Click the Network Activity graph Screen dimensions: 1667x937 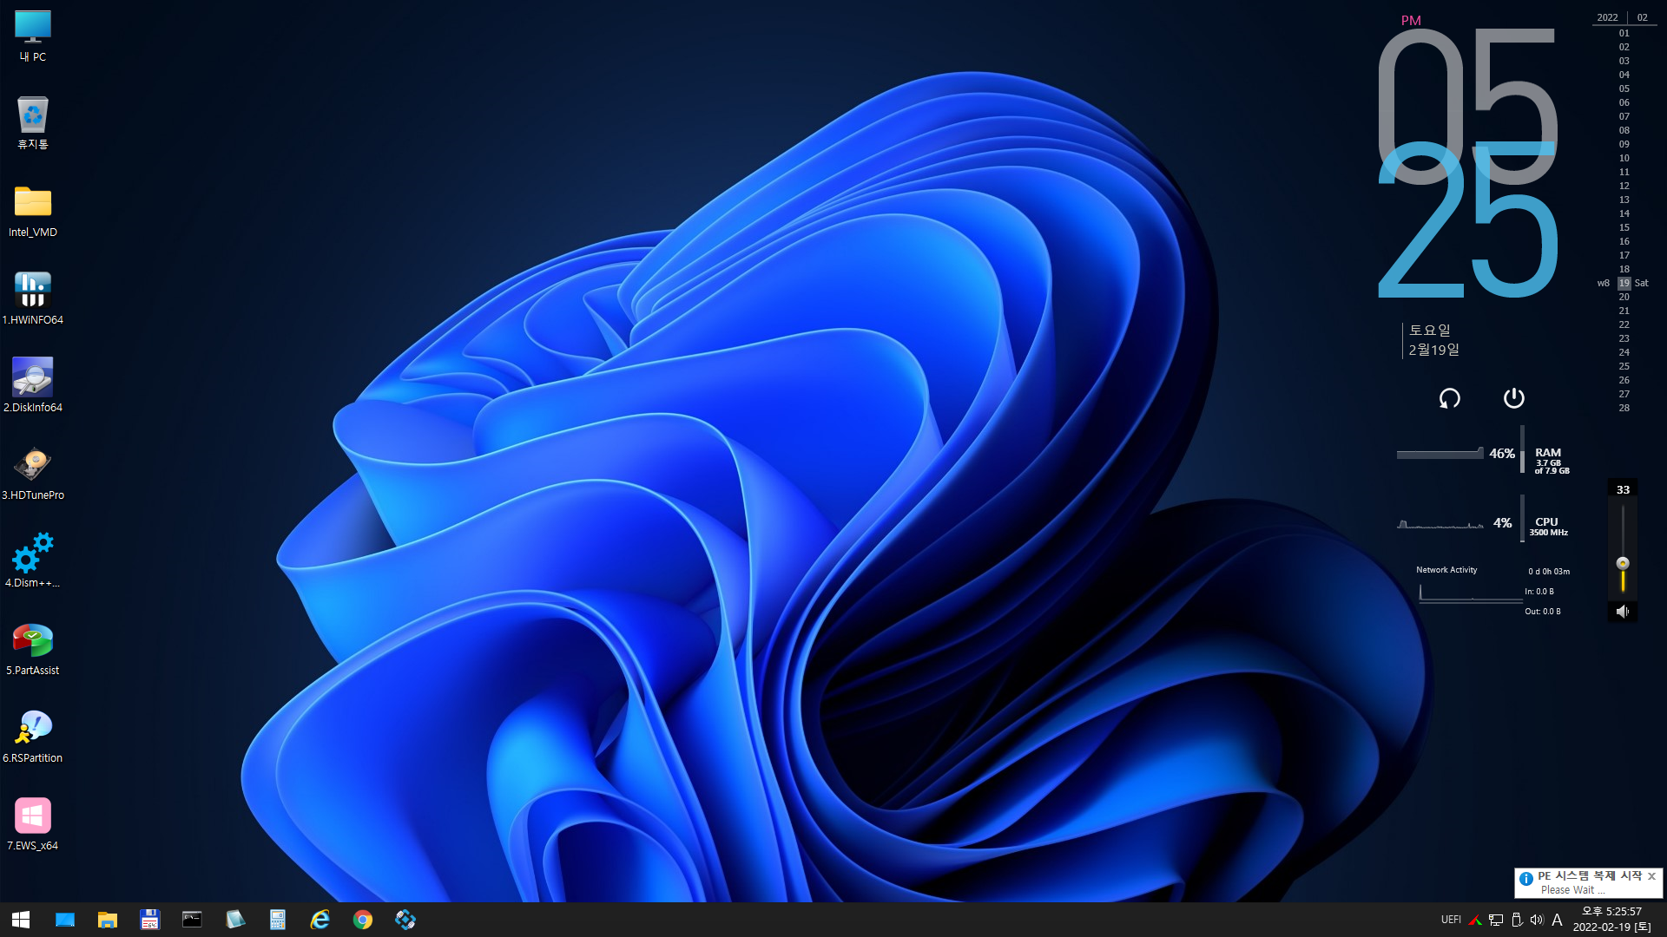1470,593
